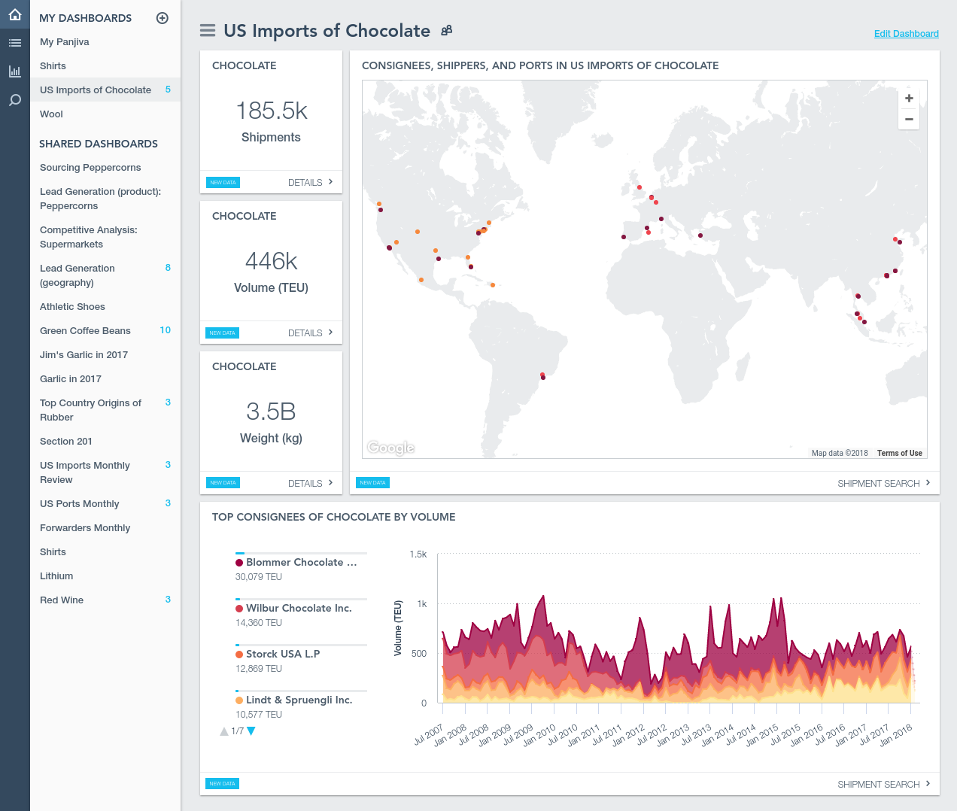Viewport: 957px width, 811px height.
Task: Select US Imports of Chocolate dashboard
Action: 105,90
